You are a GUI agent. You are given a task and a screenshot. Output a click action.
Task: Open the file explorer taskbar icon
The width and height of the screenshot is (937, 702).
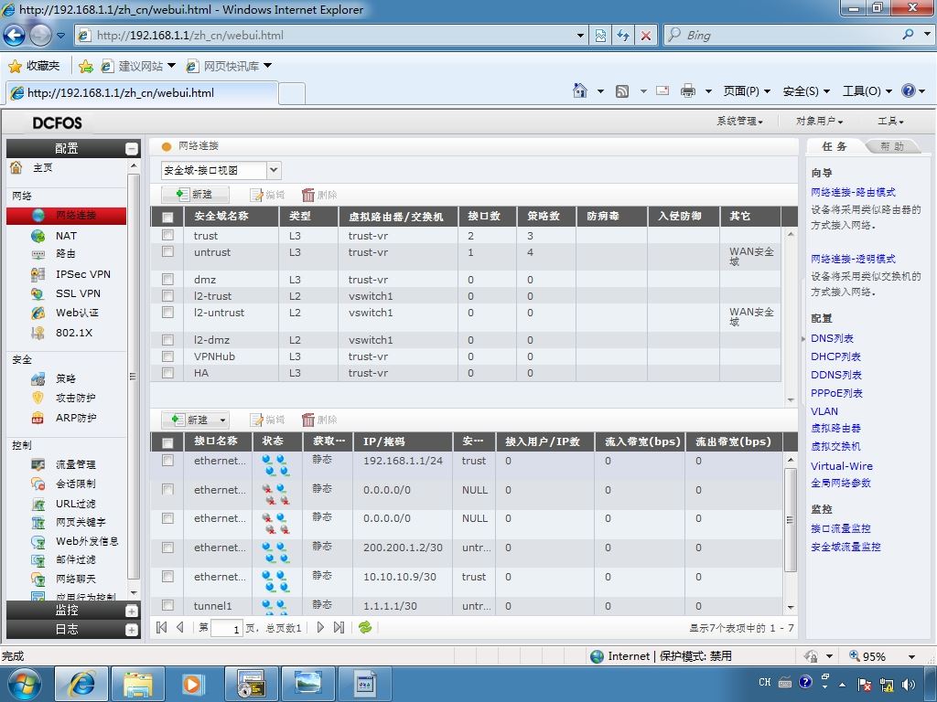pyautogui.click(x=138, y=684)
